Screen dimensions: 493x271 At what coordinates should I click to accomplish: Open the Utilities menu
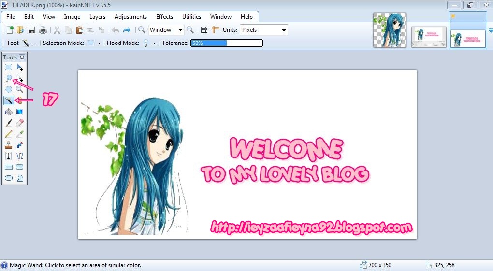coord(191,17)
